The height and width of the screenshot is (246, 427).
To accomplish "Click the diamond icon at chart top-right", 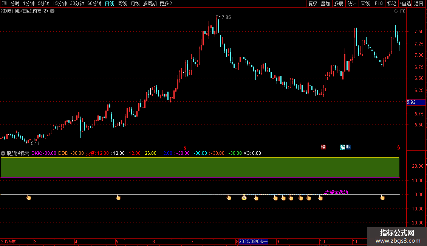I will click(396, 11).
